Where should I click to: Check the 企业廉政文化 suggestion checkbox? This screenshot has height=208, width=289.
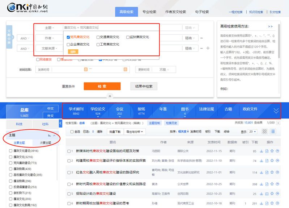click(x=68, y=44)
